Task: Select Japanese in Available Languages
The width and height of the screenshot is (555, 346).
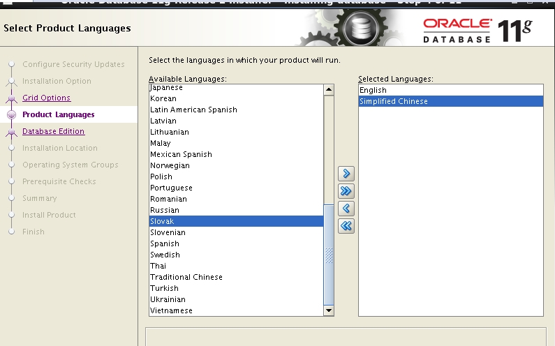Action: tap(236, 87)
